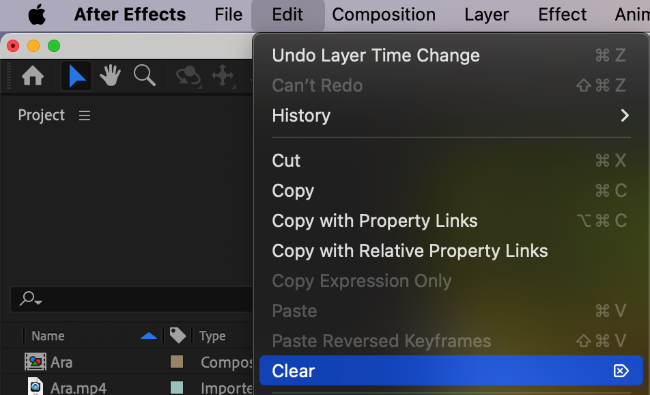Toggle Name column sort order arrow
Image resolution: width=650 pixels, height=395 pixels.
(x=148, y=336)
